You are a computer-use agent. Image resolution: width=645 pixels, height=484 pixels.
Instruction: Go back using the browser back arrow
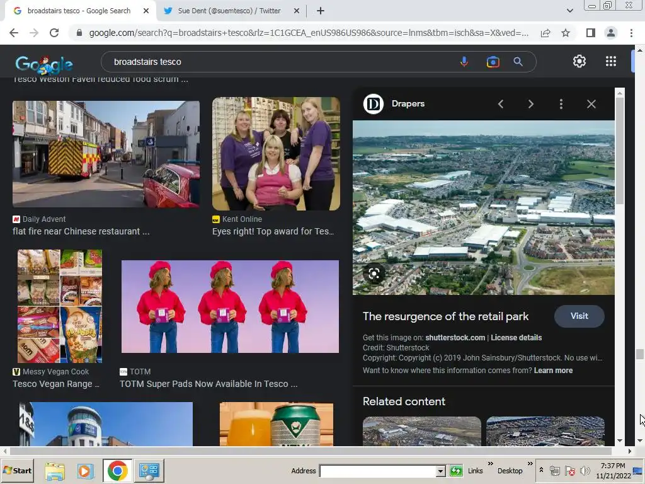14,33
